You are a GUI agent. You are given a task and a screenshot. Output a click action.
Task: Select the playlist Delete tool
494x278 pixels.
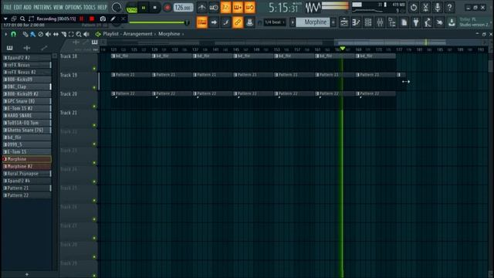coord(40,34)
